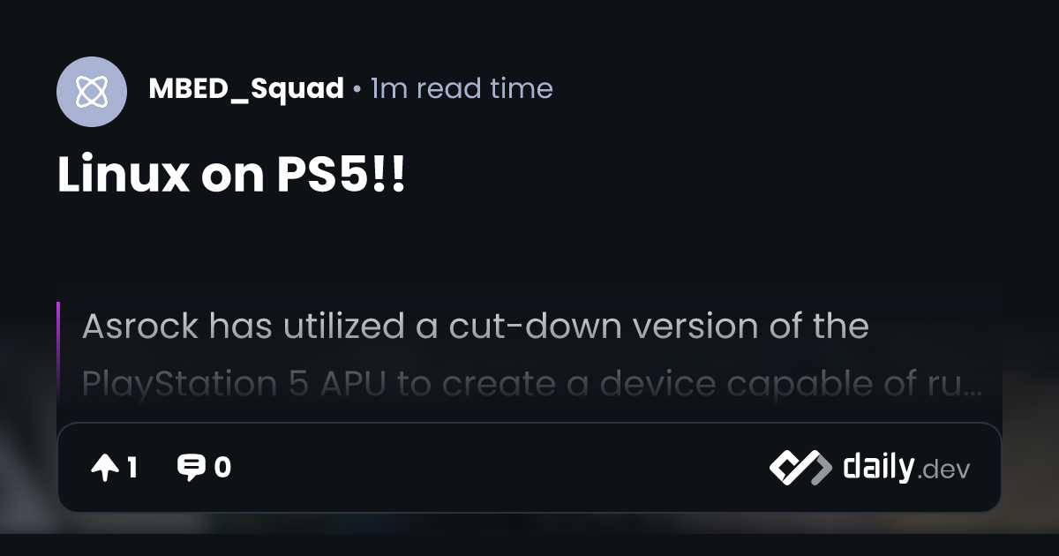Click the MBED_Squad atom avatar icon
The width and height of the screenshot is (1059, 556).
click(x=92, y=92)
